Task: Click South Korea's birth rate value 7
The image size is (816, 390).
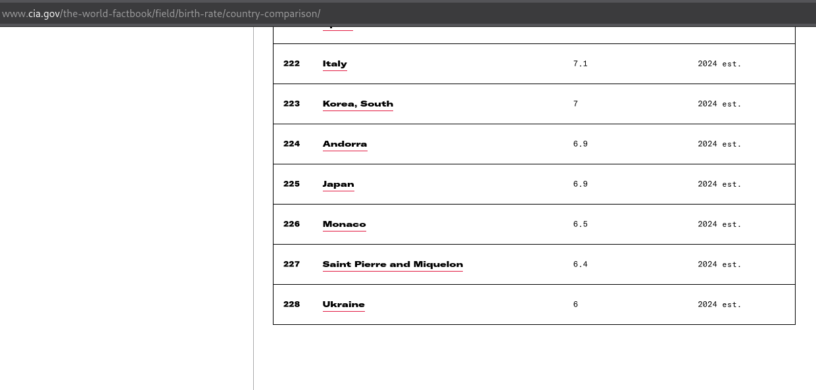Action: coord(575,104)
